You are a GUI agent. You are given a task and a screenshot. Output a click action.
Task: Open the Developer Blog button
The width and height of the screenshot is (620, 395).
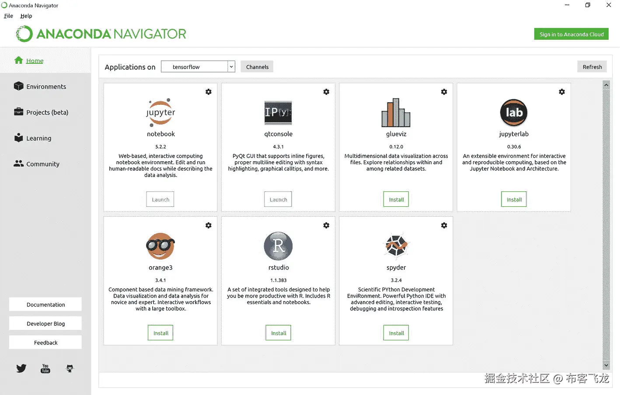[45, 323]
